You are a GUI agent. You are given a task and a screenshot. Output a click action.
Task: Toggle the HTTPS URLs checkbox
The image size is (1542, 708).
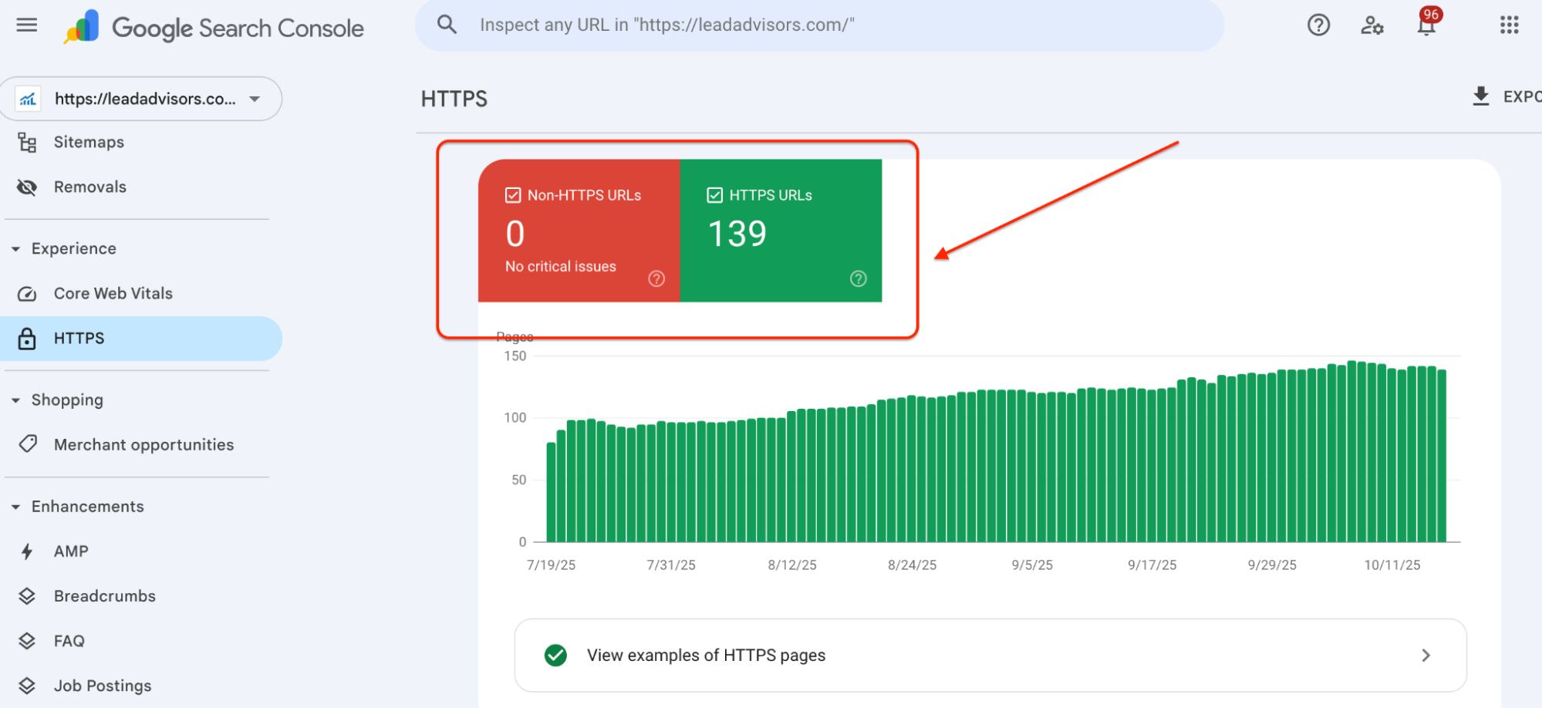[715, 195]
